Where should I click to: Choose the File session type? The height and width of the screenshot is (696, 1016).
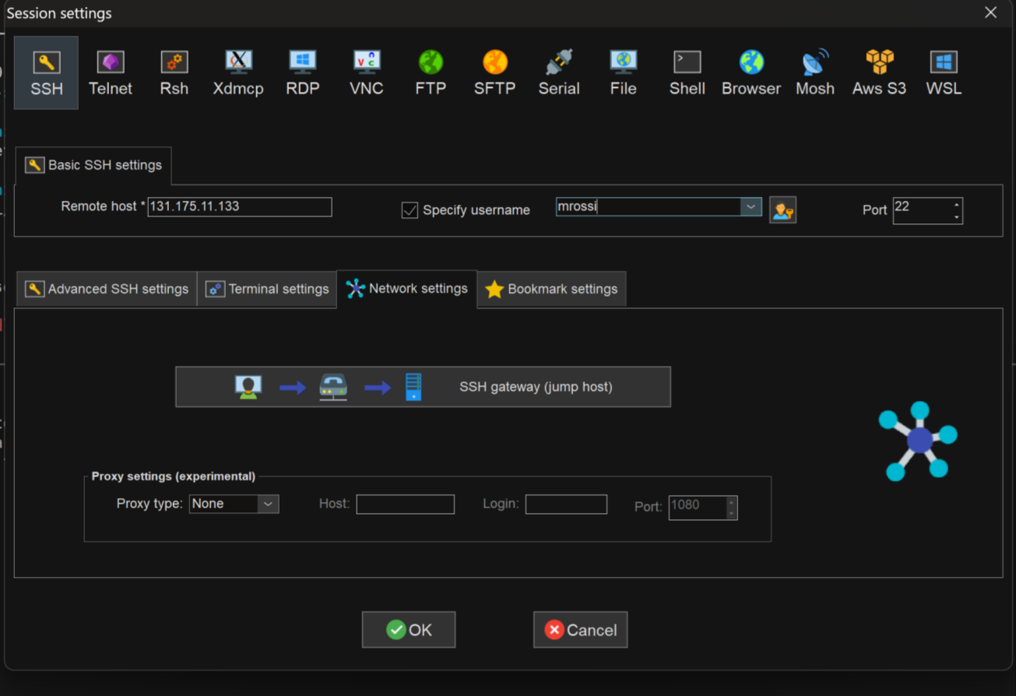coord(623,72)
